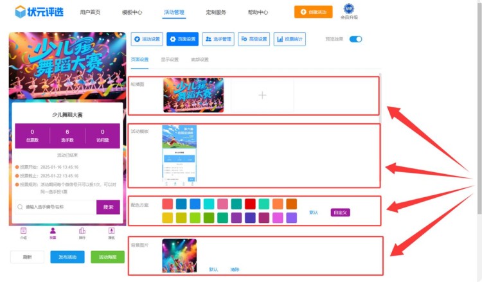Image resolution: width=482 pixels, height=282 pixels.
Task: Open 模板中心 in the top menu
Action: point(132,12)
